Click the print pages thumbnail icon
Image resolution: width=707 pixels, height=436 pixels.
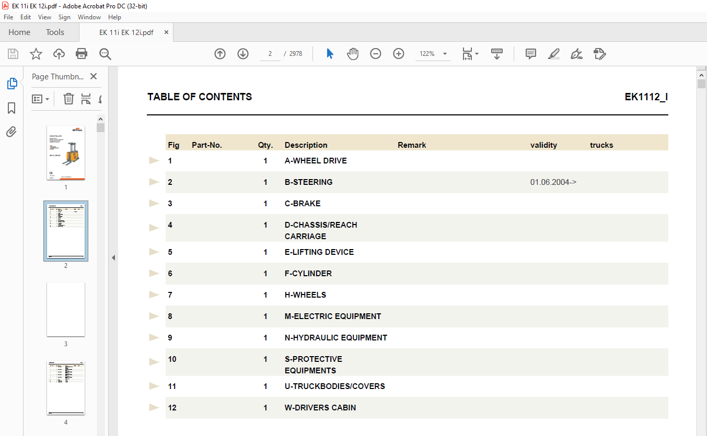(86, 99)
